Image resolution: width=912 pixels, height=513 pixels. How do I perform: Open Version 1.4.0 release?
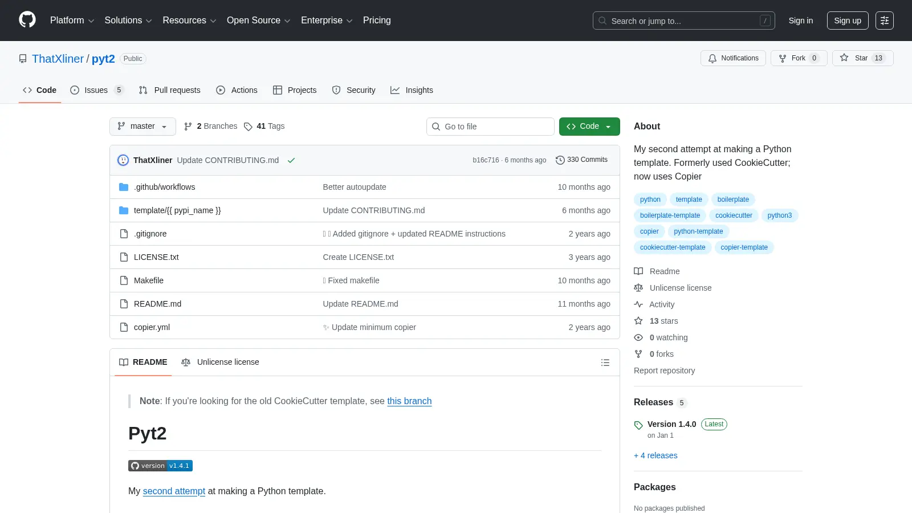(x=671, y=424)
